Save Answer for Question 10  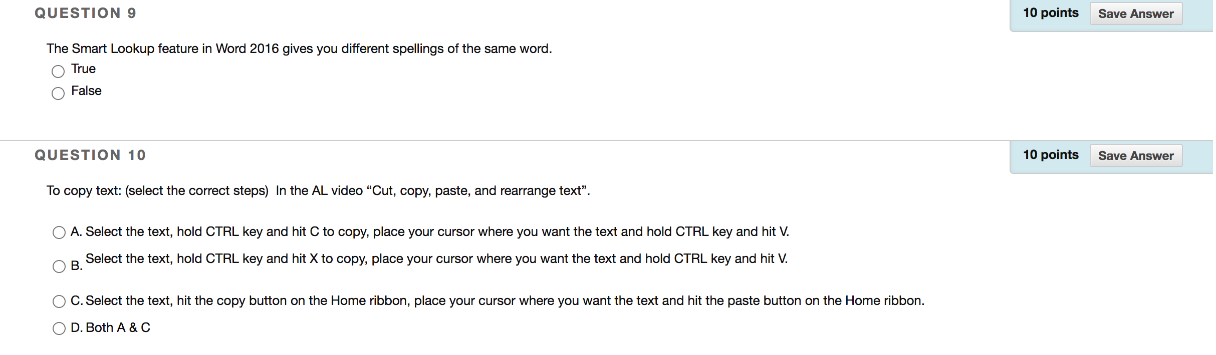[1136, 155]
